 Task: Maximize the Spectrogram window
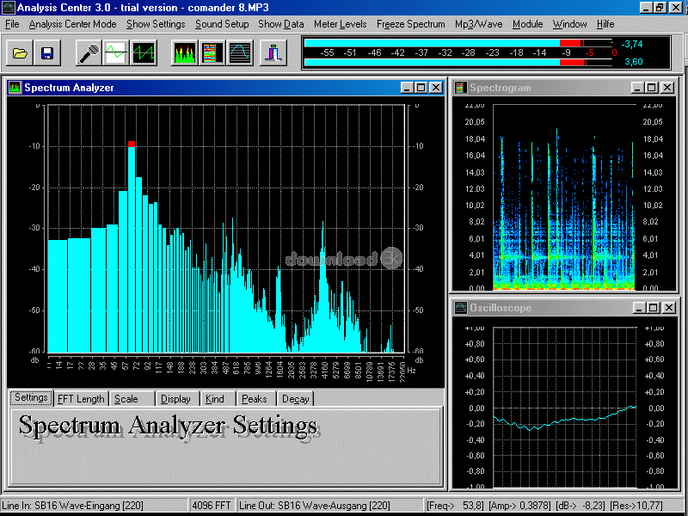(x=652, y=88)
